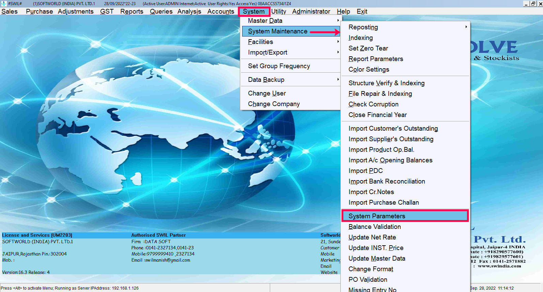
Task: Open the Sales menu
Action: tap(10, 12)
